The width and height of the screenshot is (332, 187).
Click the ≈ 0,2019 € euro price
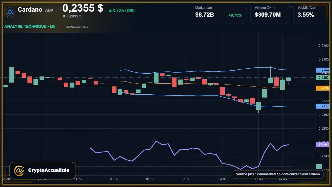tap(72, 16)
